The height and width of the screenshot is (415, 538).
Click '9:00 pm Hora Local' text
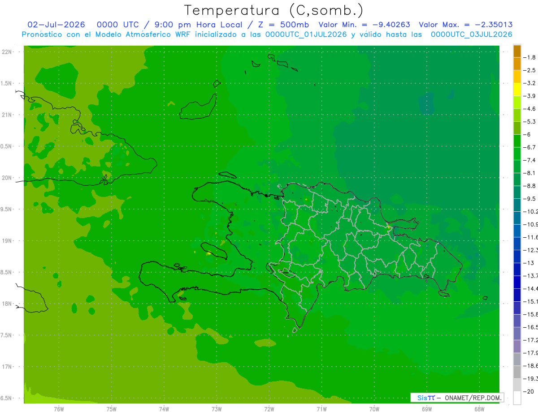[198, 25]
